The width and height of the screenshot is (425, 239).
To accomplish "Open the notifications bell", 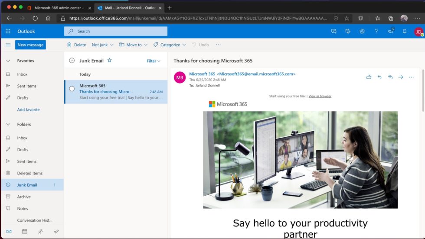I will 404,31.
